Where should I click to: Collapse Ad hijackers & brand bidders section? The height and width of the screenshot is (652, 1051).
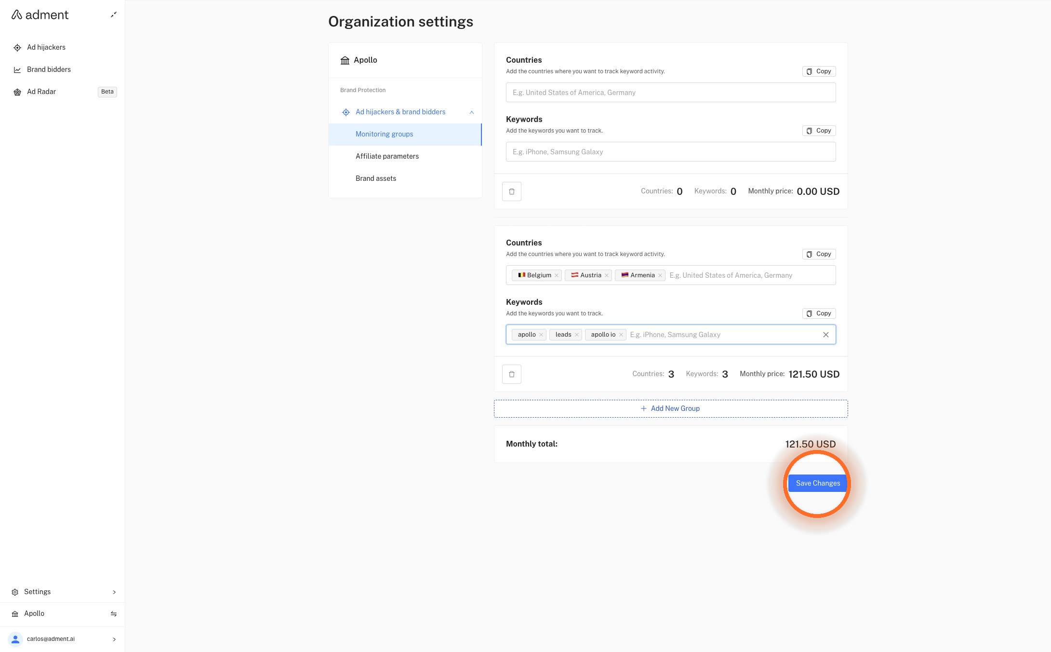point(472,112)
